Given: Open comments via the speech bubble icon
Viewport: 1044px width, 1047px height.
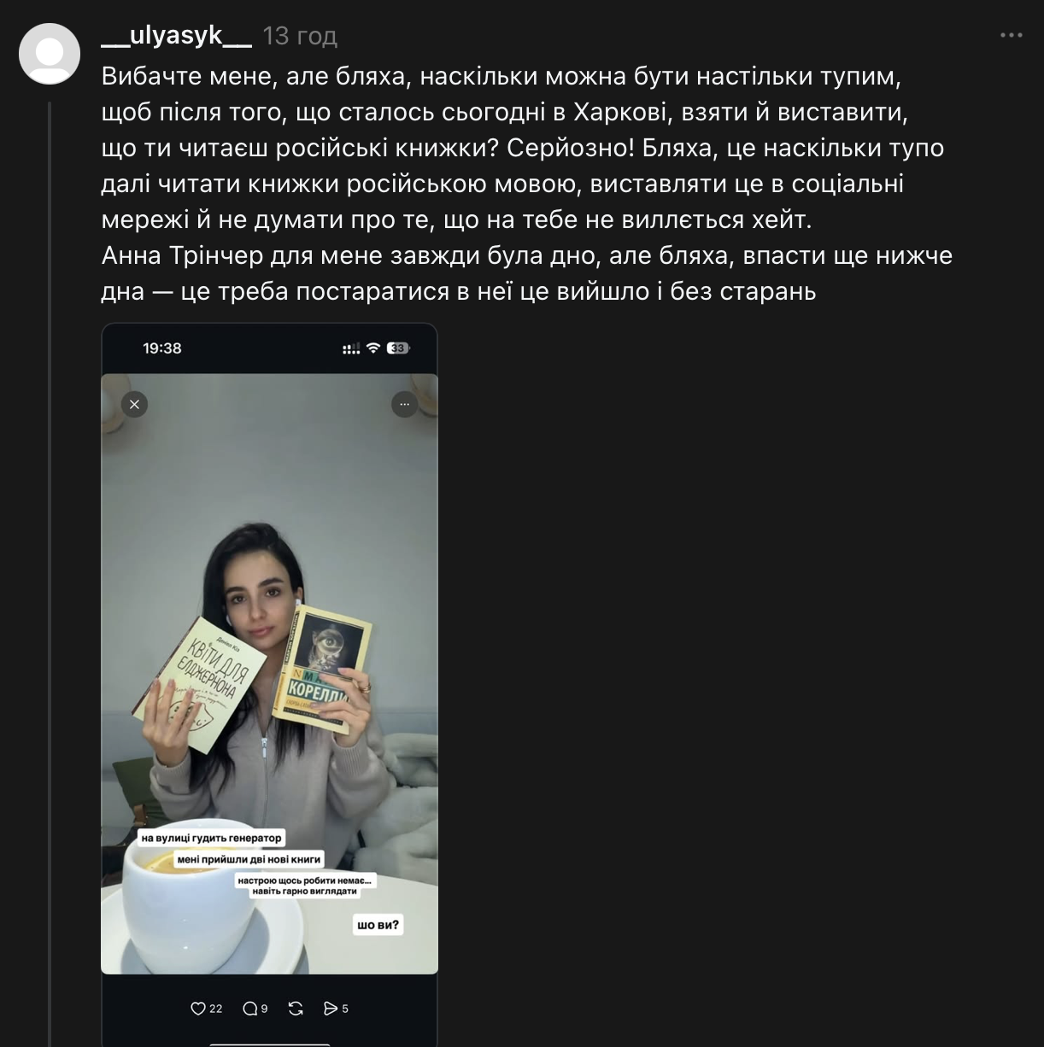Looking at the screenshot, I should tap(249, 1009).
